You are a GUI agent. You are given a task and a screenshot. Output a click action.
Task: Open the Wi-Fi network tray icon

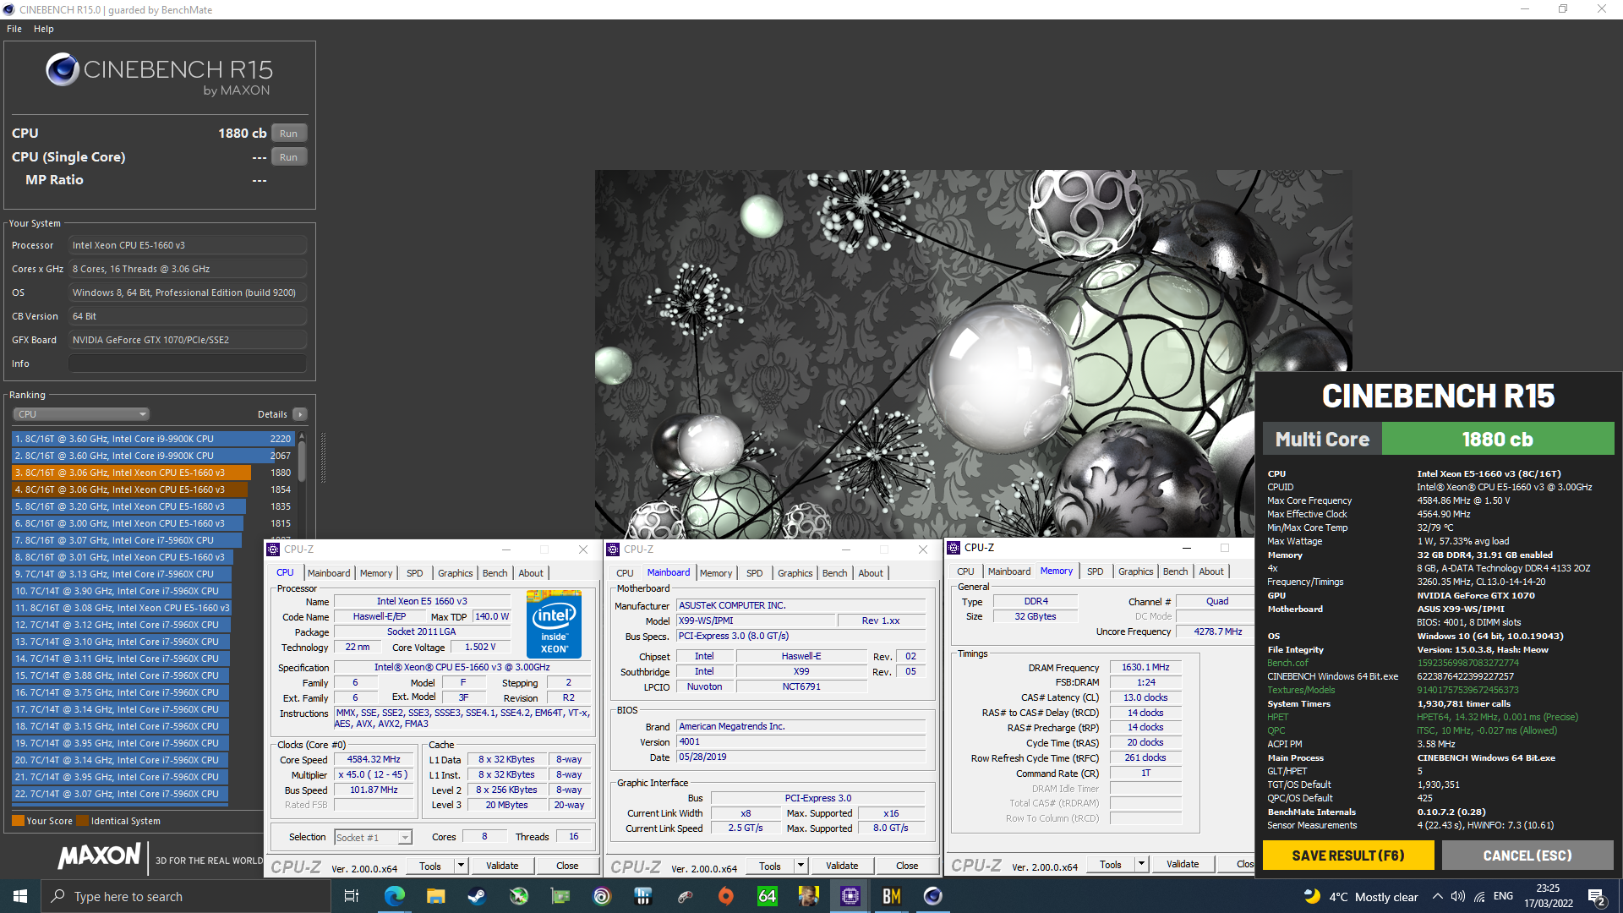1479,897
